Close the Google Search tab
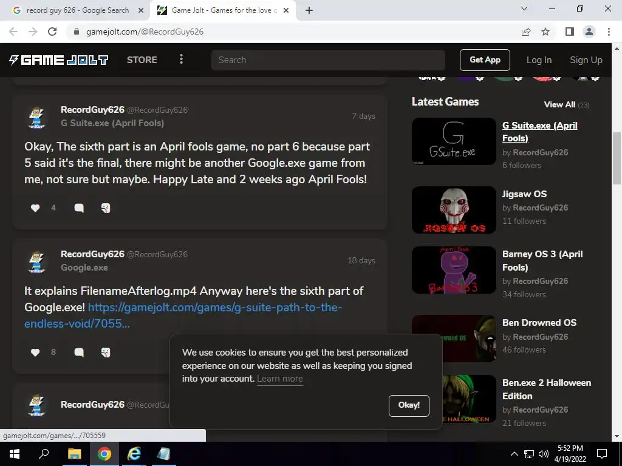 coord(140,10)
